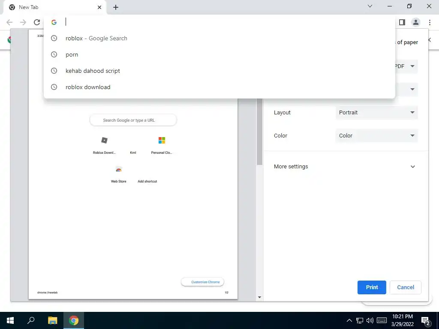The image size is (439, 329).
Task: Open the Destination dropdown showing PDF
Action: pos(406,66)
